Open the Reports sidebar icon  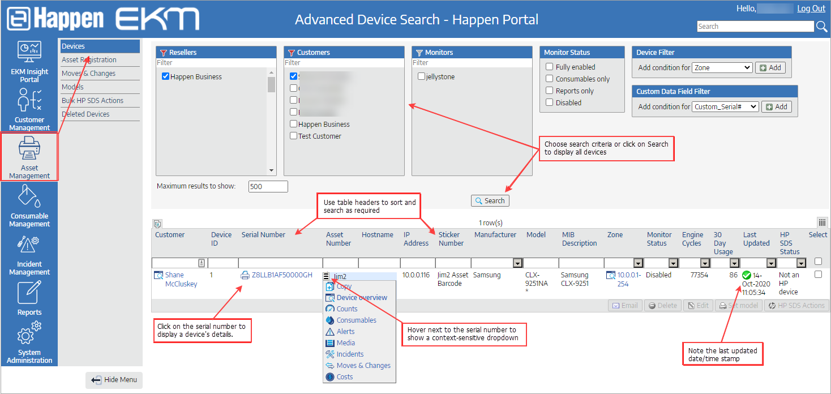pyautogui.click(x=29, y=293)
